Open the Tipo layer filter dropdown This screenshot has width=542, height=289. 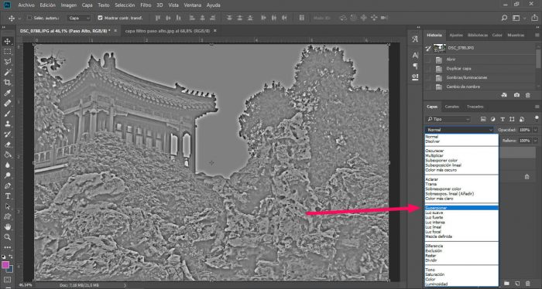tap(448, 119)
